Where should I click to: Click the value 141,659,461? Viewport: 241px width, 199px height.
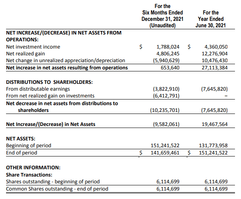tap(165, 153)
